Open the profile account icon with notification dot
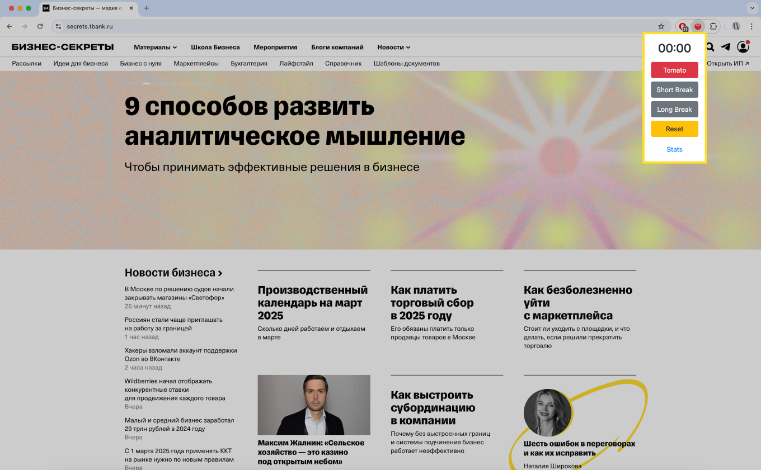This screenshot has height=470, width=761. pos(743,47)
